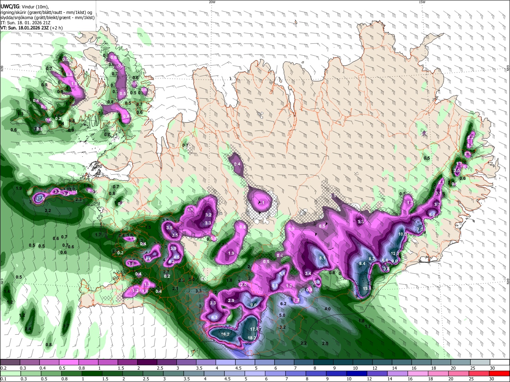Select the 4.6 value near the south-west peninsula
The width and height of the screenshot is (510, 382).
[x=148, y=259]
